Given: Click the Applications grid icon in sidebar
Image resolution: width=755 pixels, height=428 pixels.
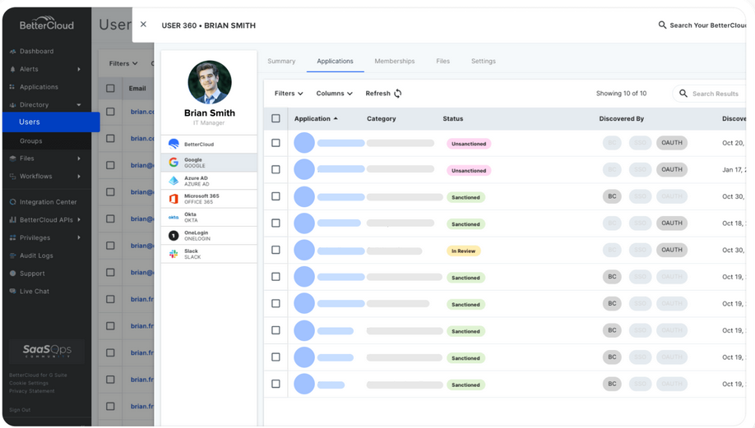Looking at the screenshot, I should 12,87.
